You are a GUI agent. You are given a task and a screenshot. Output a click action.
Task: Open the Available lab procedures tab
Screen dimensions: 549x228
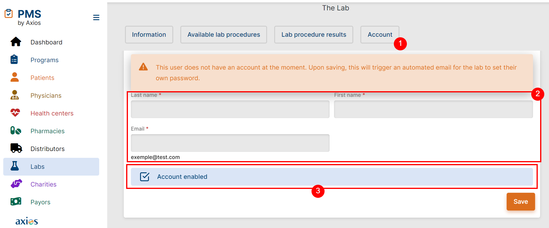(x=224, y=35)
